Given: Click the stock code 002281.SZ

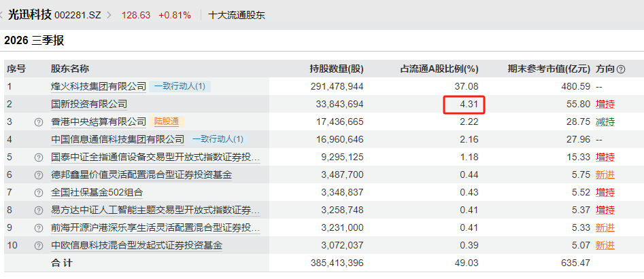Looking at the screenshot, I should (78, 16).
